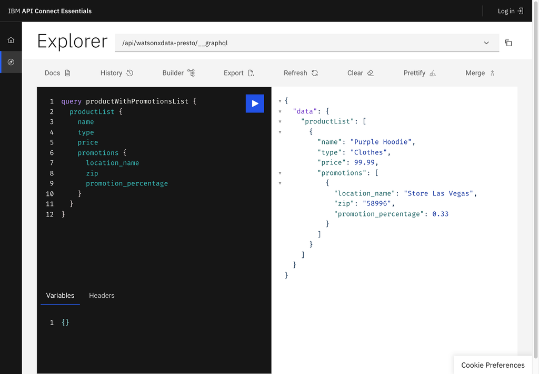539x374 pixels.
Task: View query History
Action: pos(116,73)
